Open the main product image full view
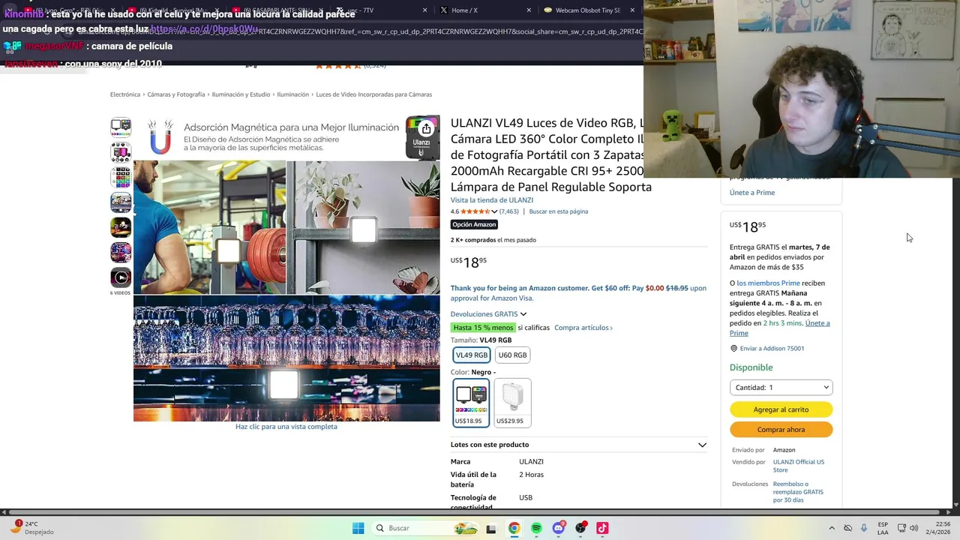The width and height of the screenshot is (960, 540). click(x=286, y=268)
